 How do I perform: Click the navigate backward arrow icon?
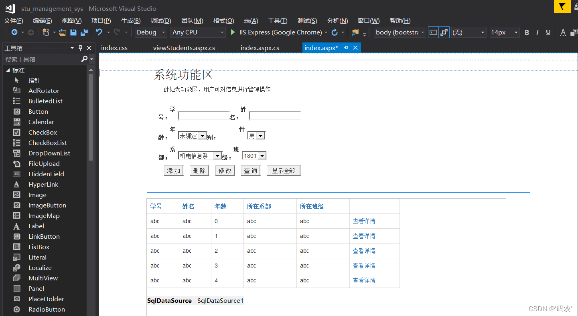[x=14, y=32]
